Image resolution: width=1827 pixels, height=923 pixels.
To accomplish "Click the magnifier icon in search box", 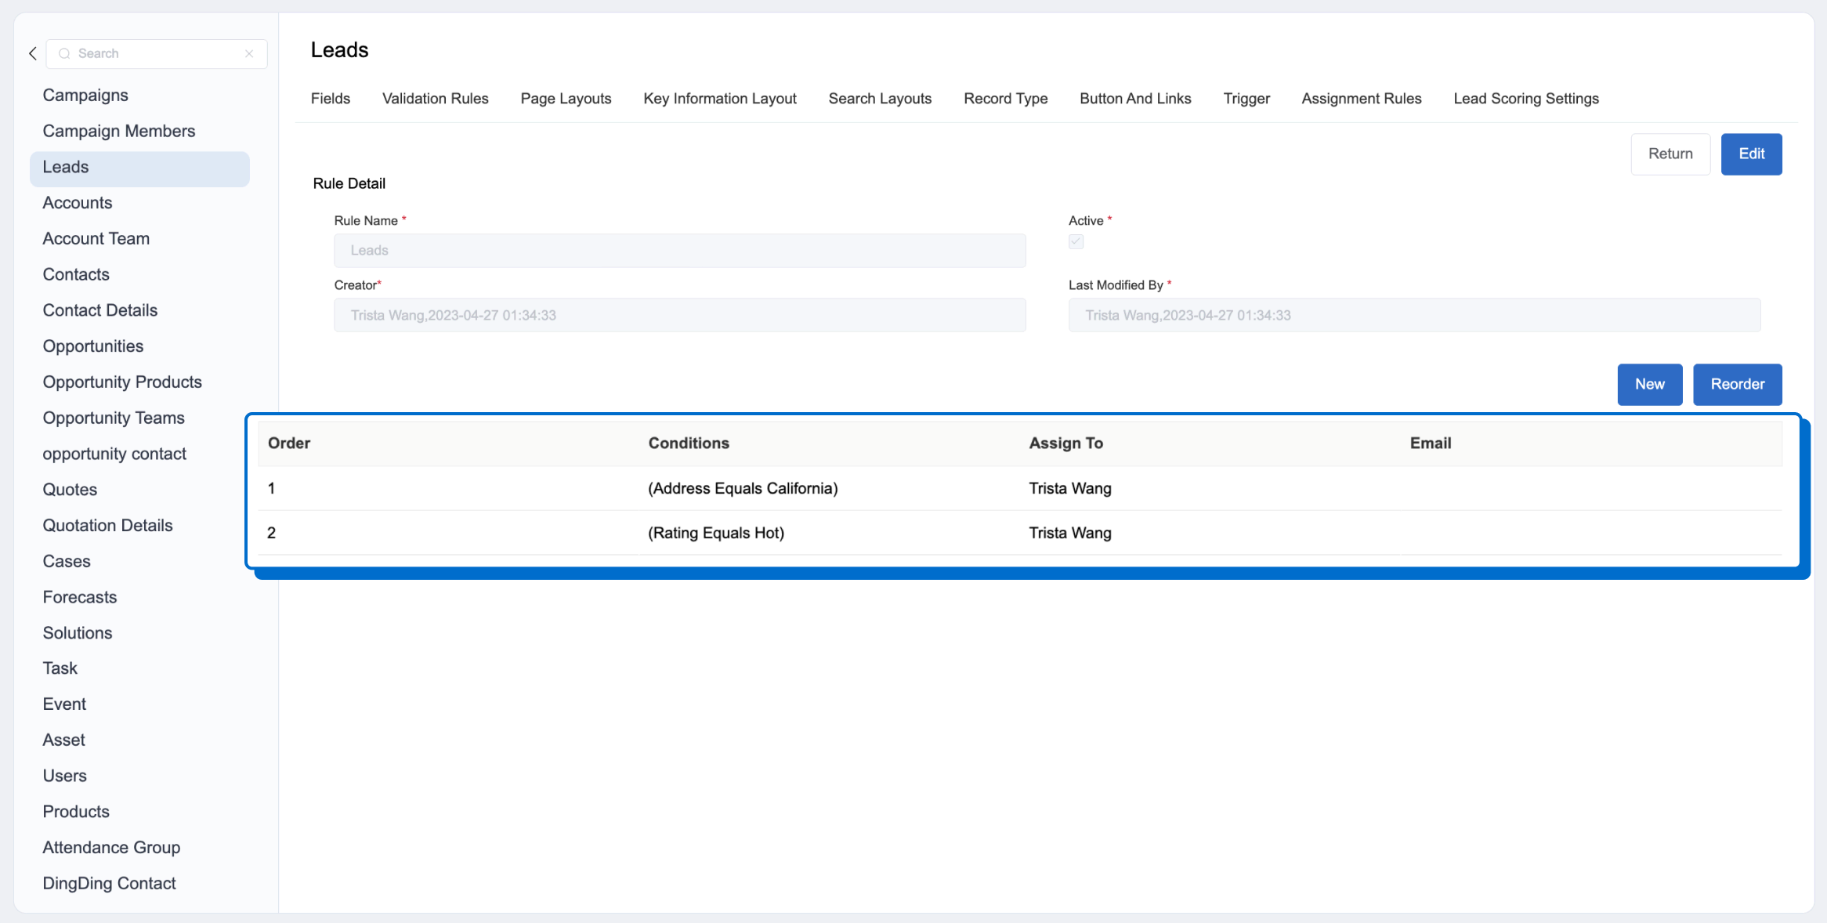I will click(64, 53).
